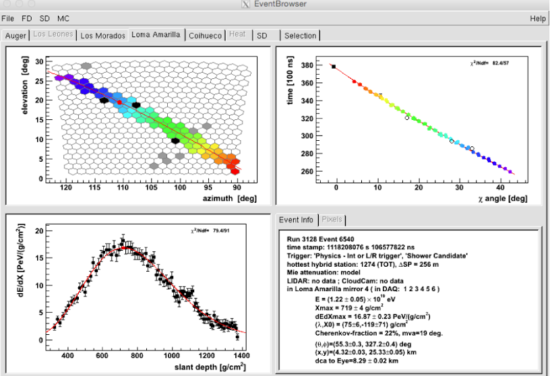
Task: Open the Help menu
Action: point(537,19)
